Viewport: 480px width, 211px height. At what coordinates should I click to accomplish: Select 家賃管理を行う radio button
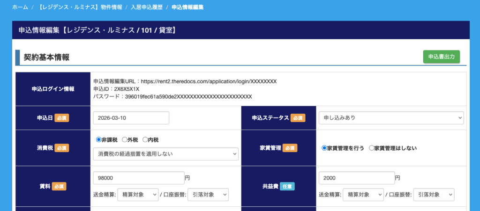click(x=324, y=148)
